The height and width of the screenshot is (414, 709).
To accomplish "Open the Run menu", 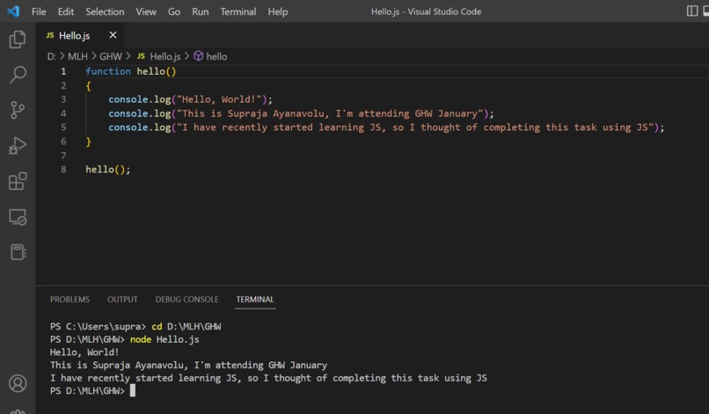I will pyautogui.click(x=201, y=11).
